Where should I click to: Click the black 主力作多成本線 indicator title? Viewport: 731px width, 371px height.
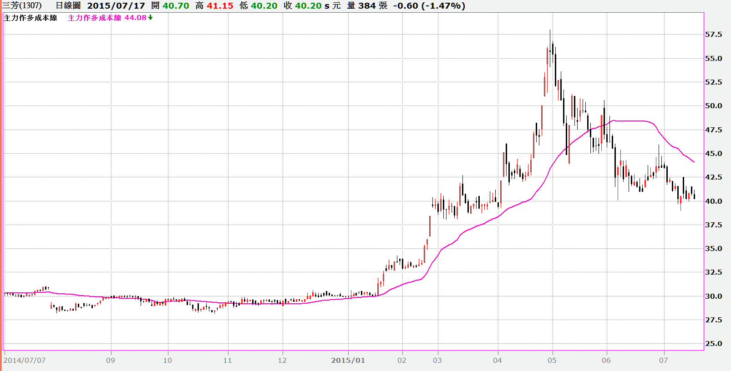pyautogui.click(x=30, y=18)
